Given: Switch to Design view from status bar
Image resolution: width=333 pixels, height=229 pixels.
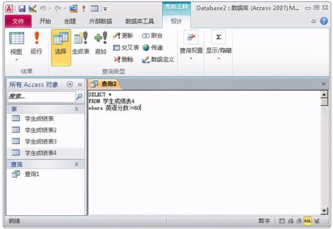Looking at the screenshot, I should [317, 221].
